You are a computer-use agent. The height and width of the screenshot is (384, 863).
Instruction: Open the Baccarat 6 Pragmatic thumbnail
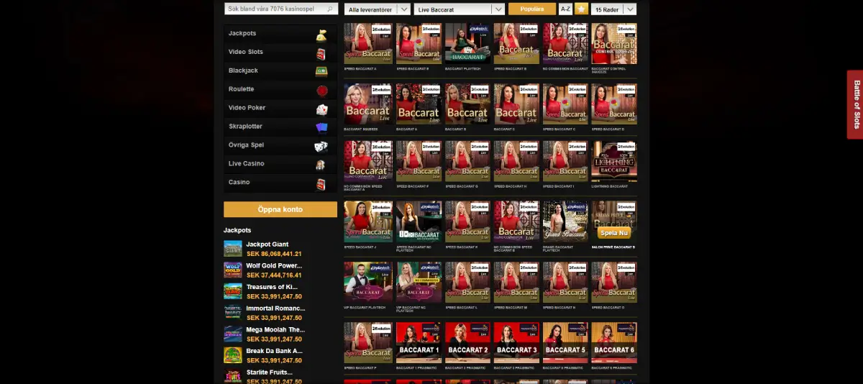click(x=614, y=343)
